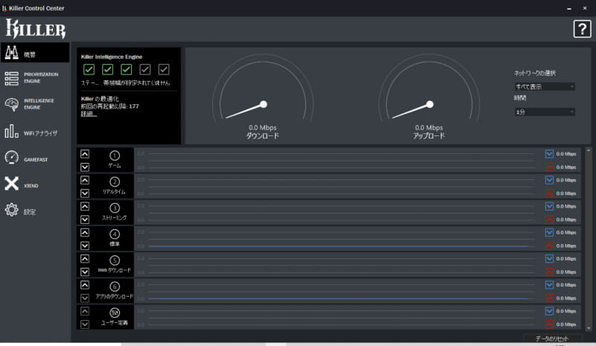Viewport: 596px width, 346px height.
Task: Open the network selection dropdown
Action: pyautogui.click(x=545, y=86)
